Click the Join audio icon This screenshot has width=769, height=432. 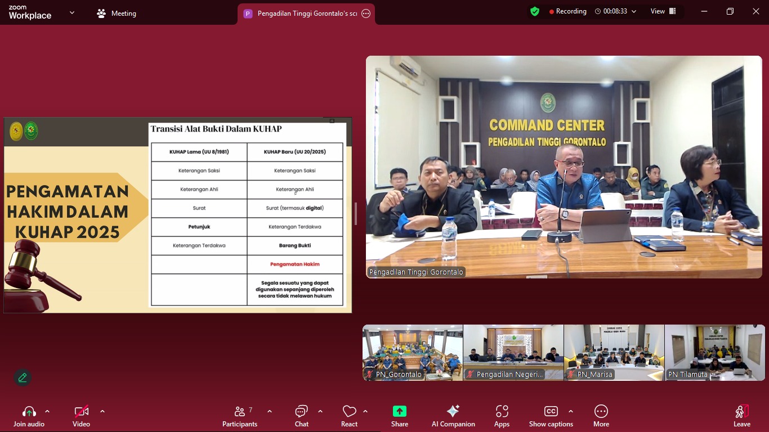click(28, 411)
